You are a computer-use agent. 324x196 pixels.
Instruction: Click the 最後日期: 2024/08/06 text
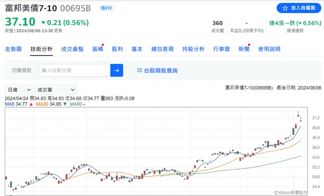299,88
